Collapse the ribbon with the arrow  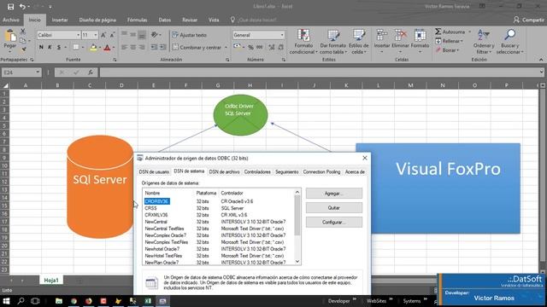(x=541, y=60)
